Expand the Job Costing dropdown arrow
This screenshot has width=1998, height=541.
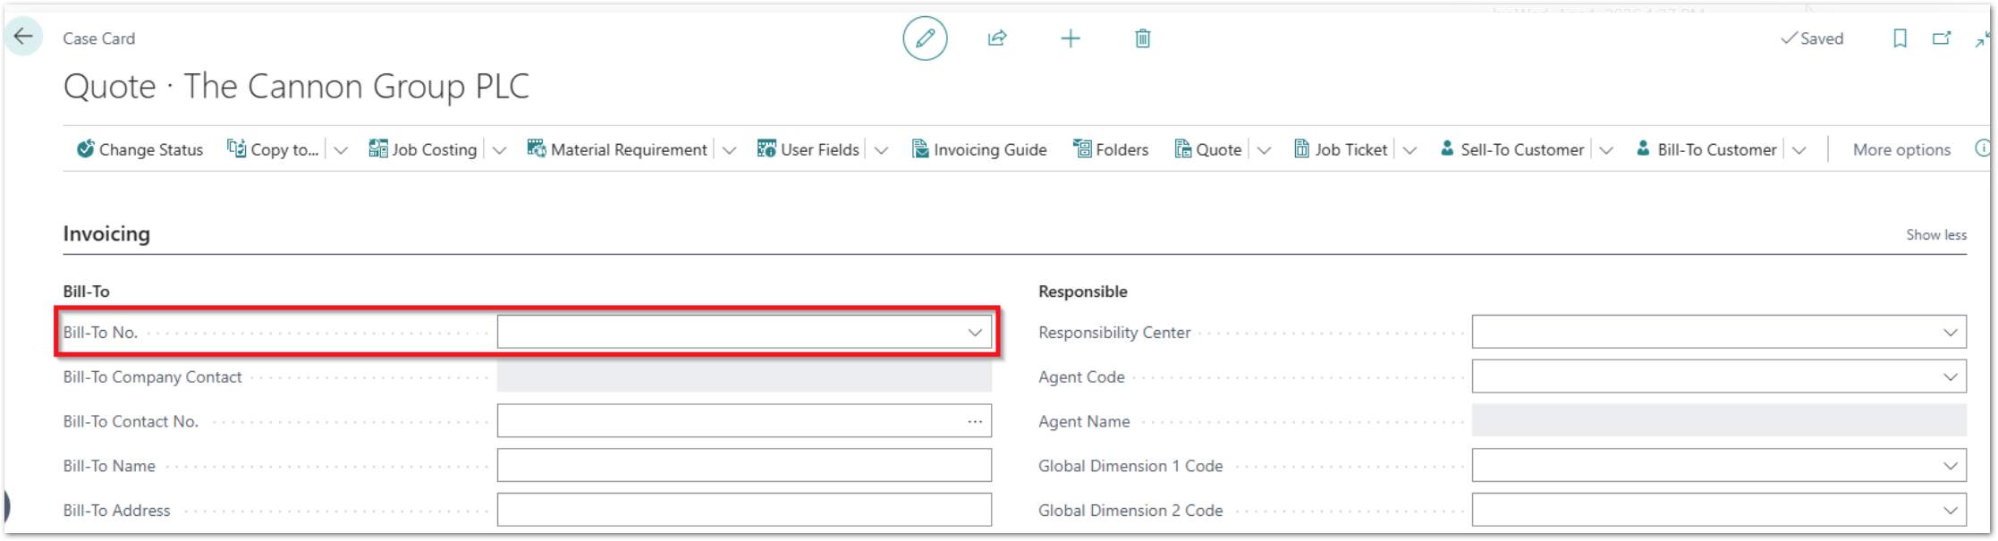click(499, 150)
